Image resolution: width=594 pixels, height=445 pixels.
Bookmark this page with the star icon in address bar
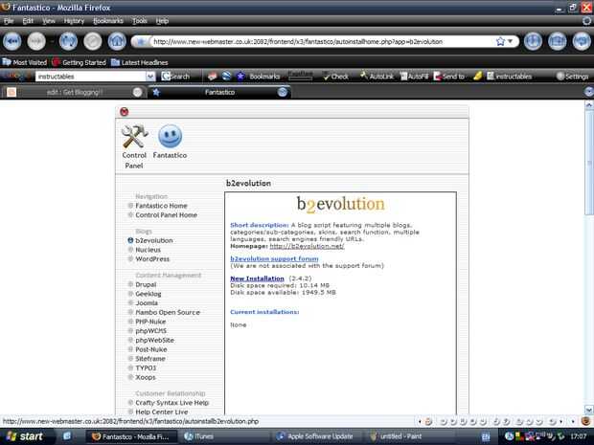500,41
